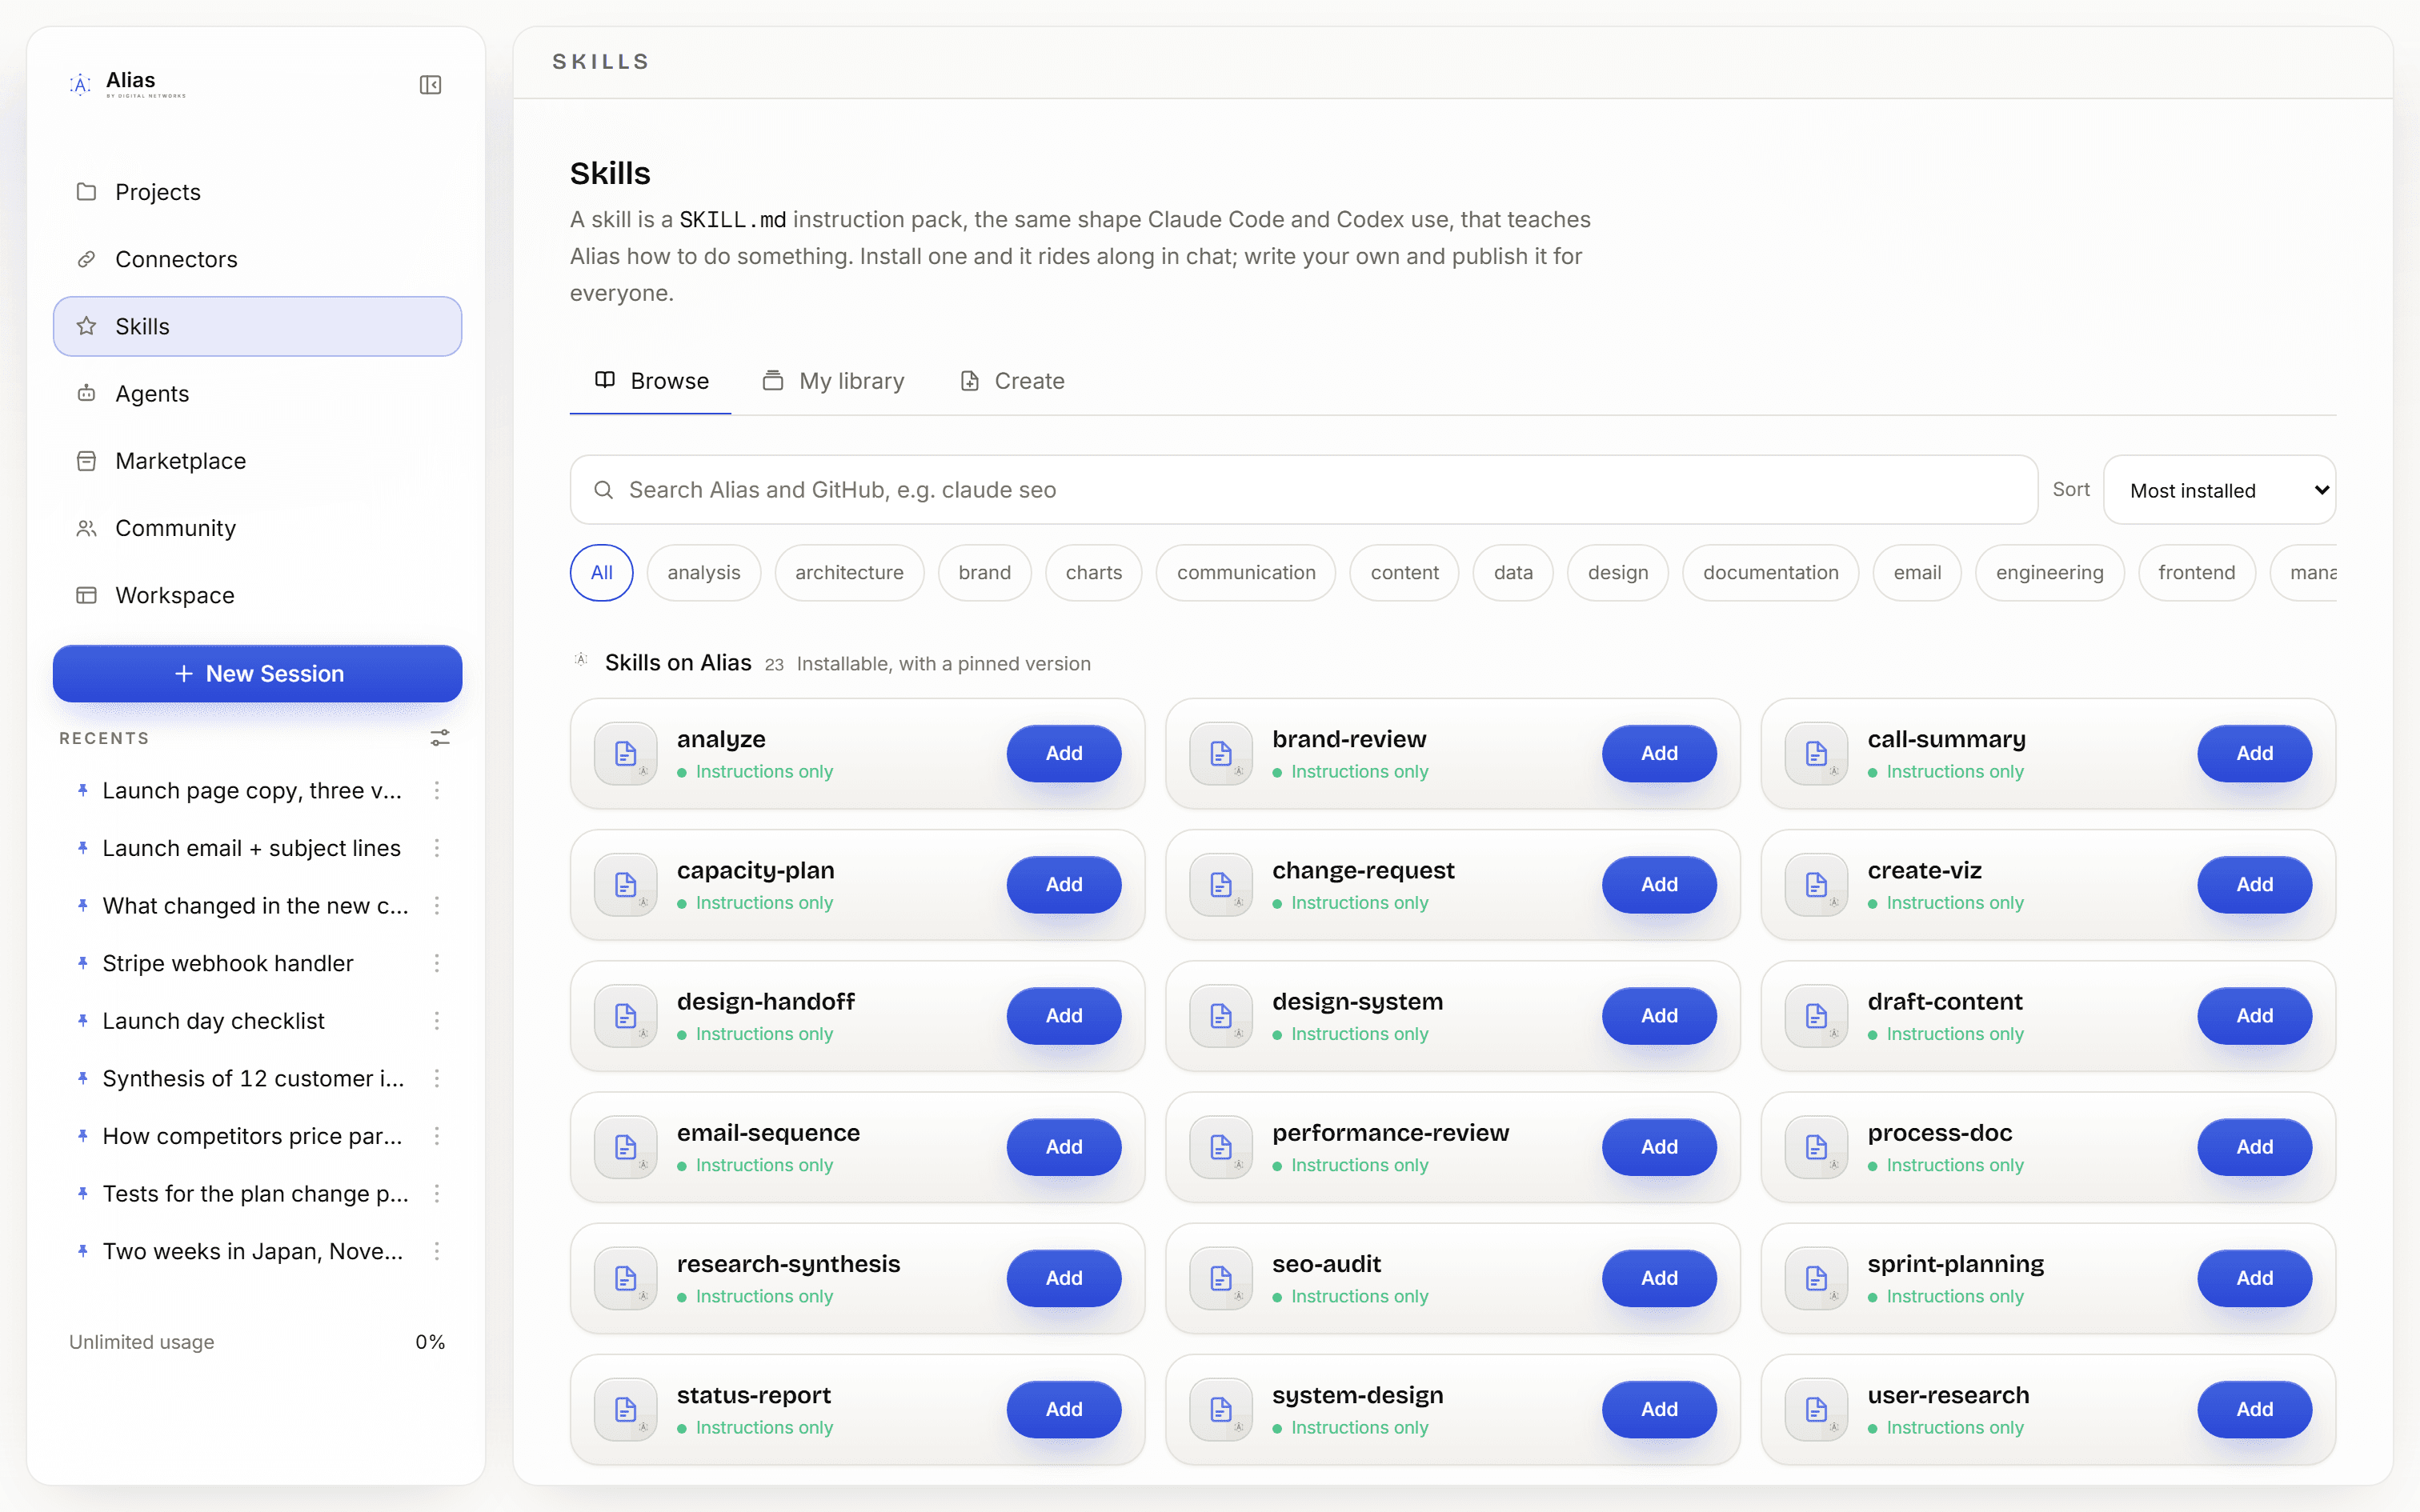Open the Most installed sort dropdown
The width and height of the screenshot is (2420, 1512).
click(2219, 490)
